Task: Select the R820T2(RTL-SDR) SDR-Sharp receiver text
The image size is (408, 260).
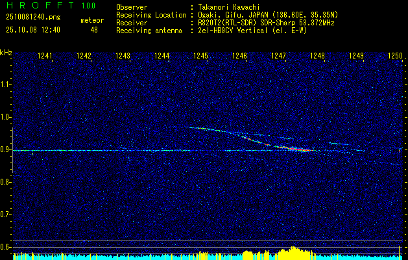Action: click(266, 23)
